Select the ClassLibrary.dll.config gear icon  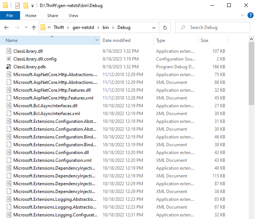pos(9,59)
